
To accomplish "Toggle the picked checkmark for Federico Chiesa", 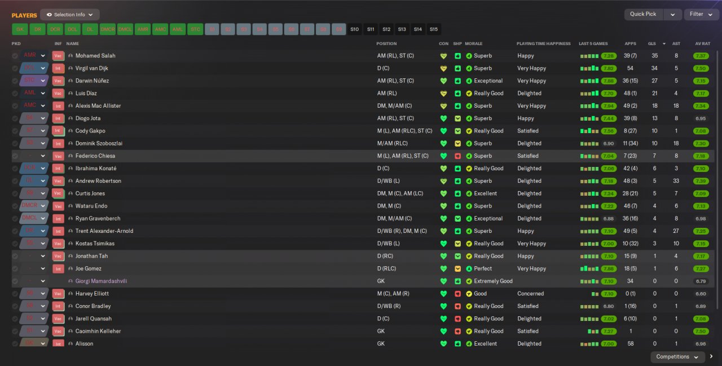I will click(15, 156).
